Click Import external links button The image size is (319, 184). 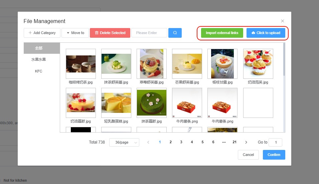pos(222,33)
